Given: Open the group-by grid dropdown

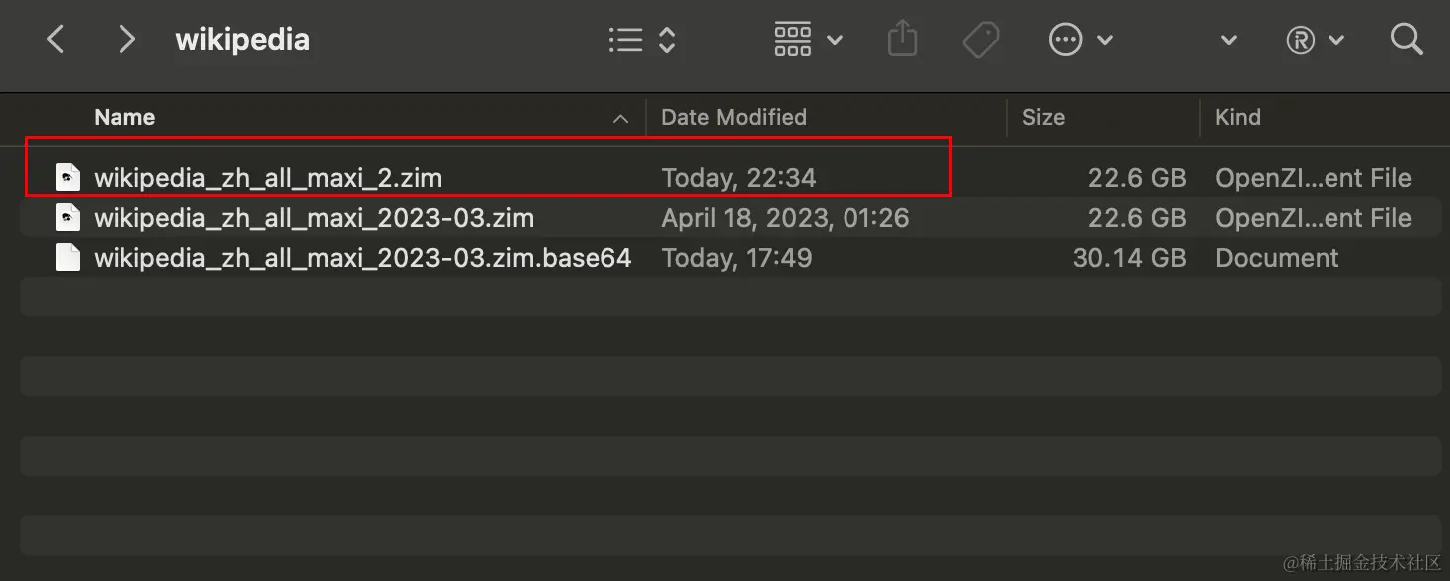Looking at the screenshot, I should 808,40.
